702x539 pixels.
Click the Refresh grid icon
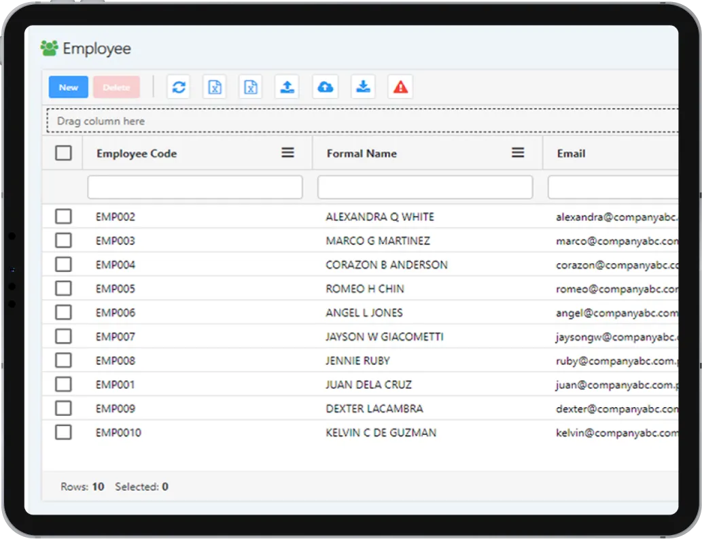point(178,86)
